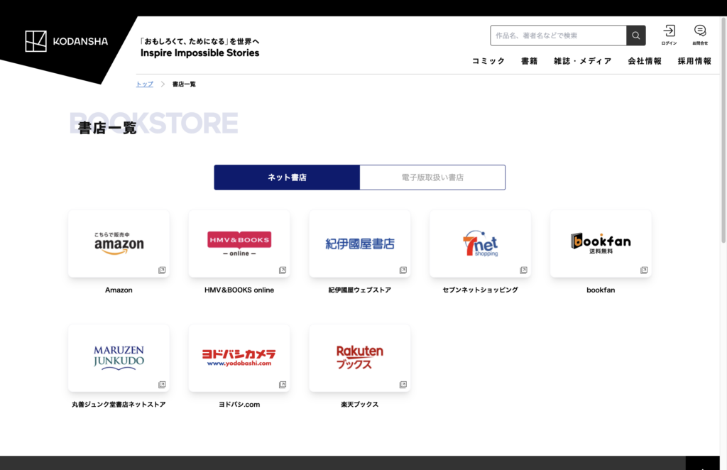Open the 書籍 menu
This screenshot has height=470, width=727.
click(x=530, y=61)
